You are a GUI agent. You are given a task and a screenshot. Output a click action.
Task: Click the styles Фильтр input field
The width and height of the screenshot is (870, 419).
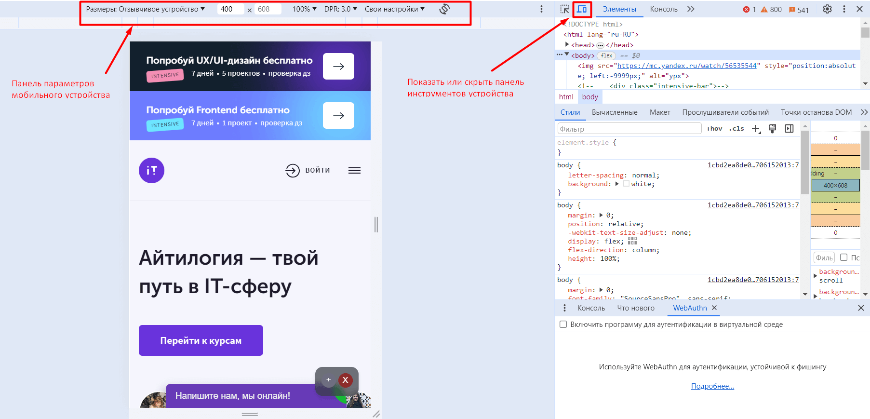click(x=629, y=129)
